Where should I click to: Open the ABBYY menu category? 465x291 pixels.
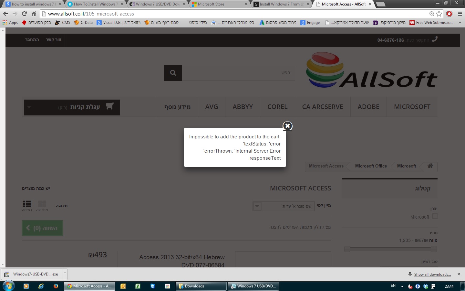243,107
